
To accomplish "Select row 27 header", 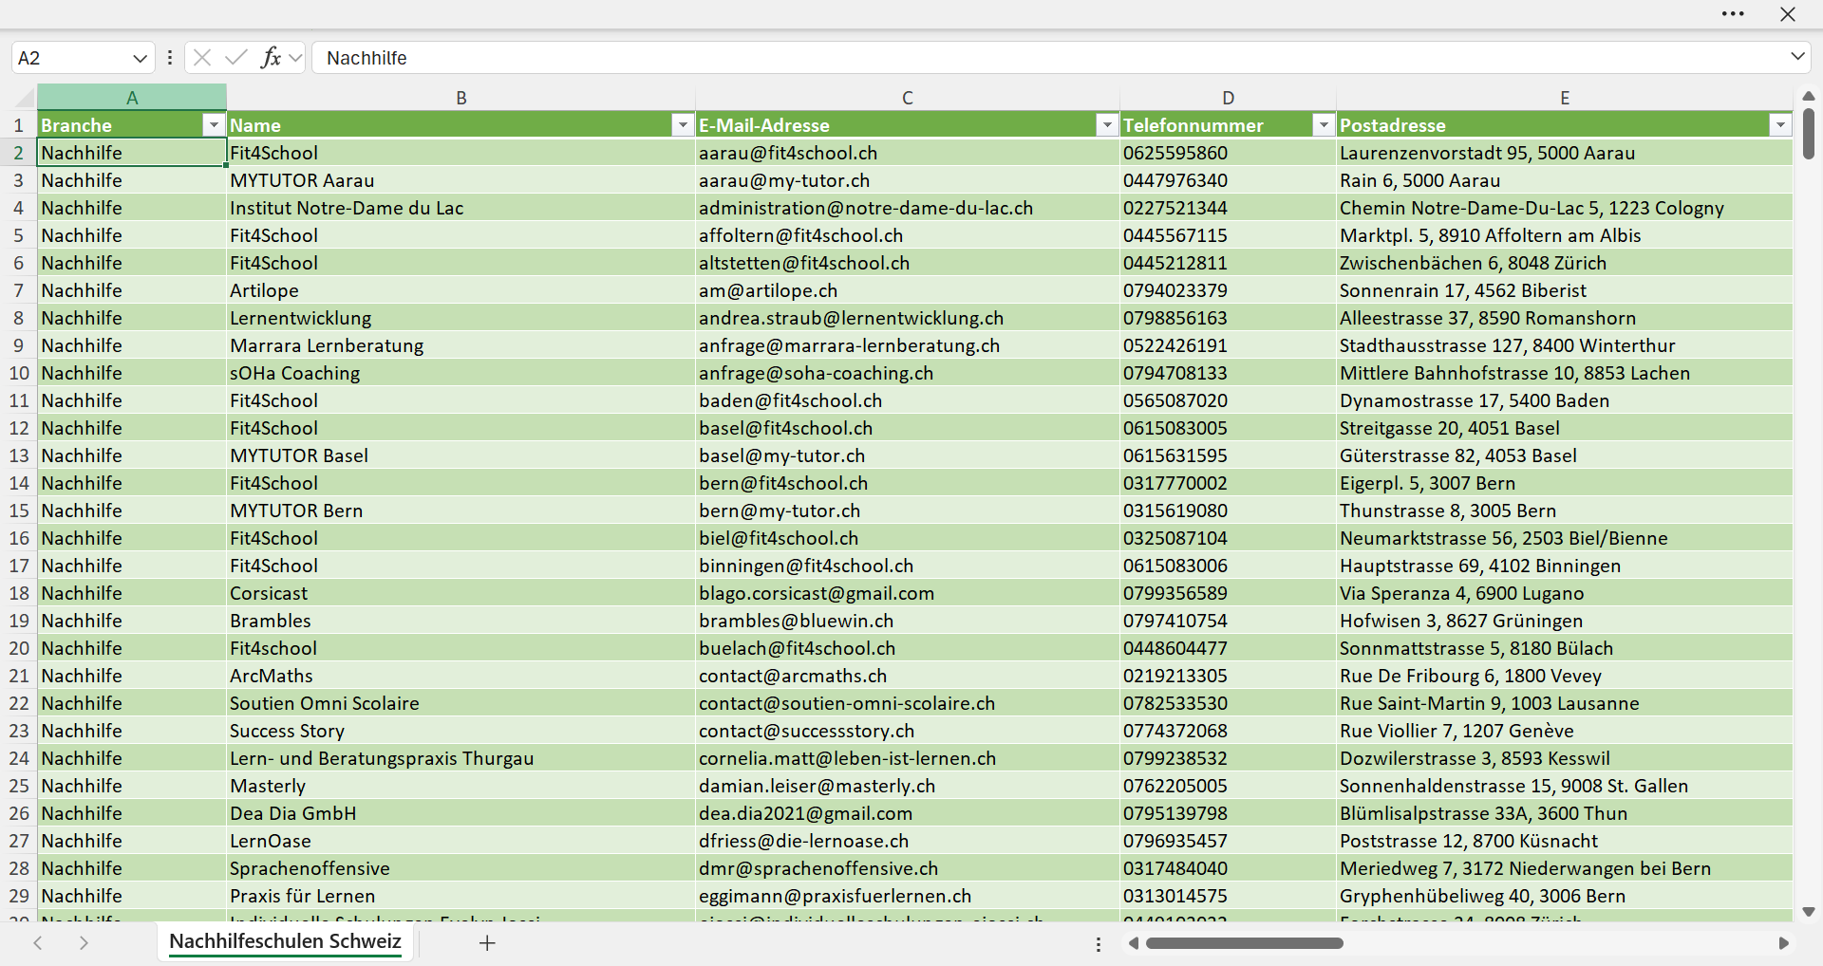I will click(x=18, y=841).
